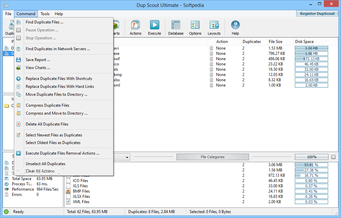Click the action icon in the xml row
Image resolution: width=341 pixels, height=218 pixels.
pos(211,85)
